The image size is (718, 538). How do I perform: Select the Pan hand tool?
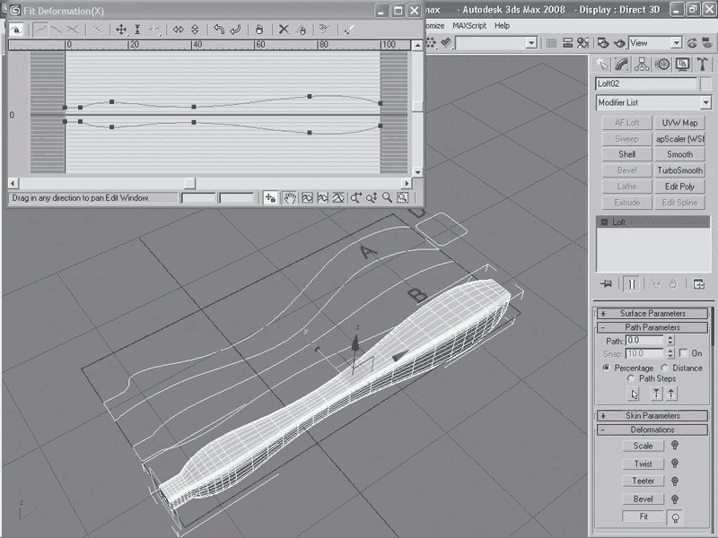click(290, 197)
